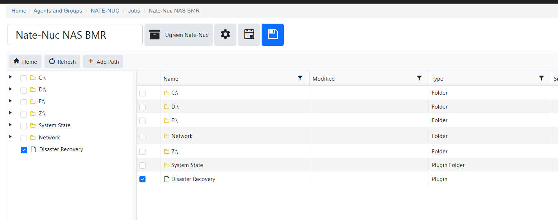Filter the Type column
Viewport: 558px width, 220px height.
(542, 78)
